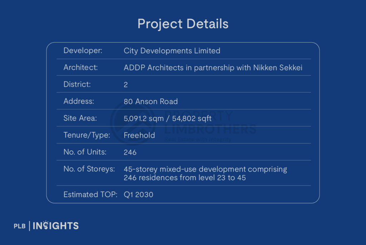The height and width of the screenshot is (245, 366).
Task: Select the district value 2
Action: [126, 85]
